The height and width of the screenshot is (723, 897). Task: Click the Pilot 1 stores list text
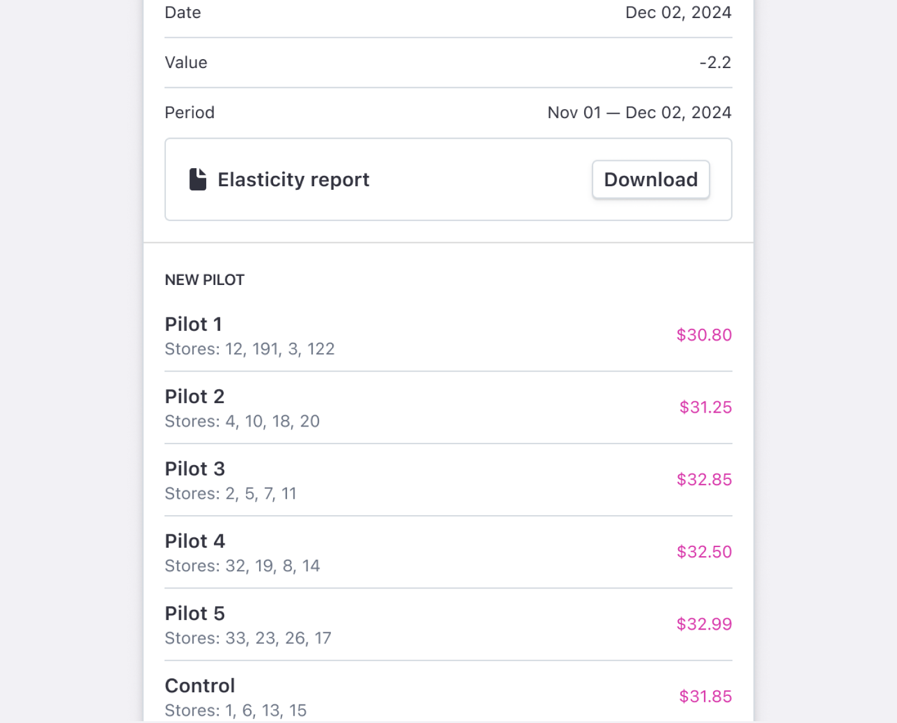click(250, 349)
